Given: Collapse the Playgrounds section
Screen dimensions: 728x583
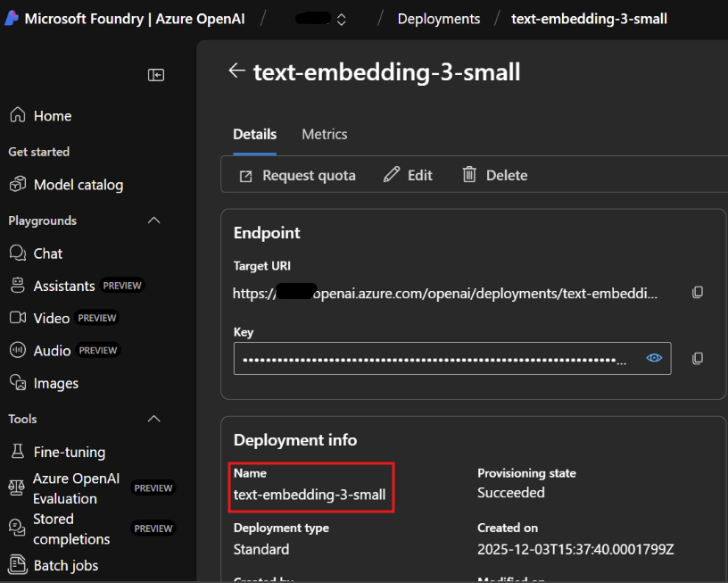Looking at the screenshot, I should pos(153,221).
